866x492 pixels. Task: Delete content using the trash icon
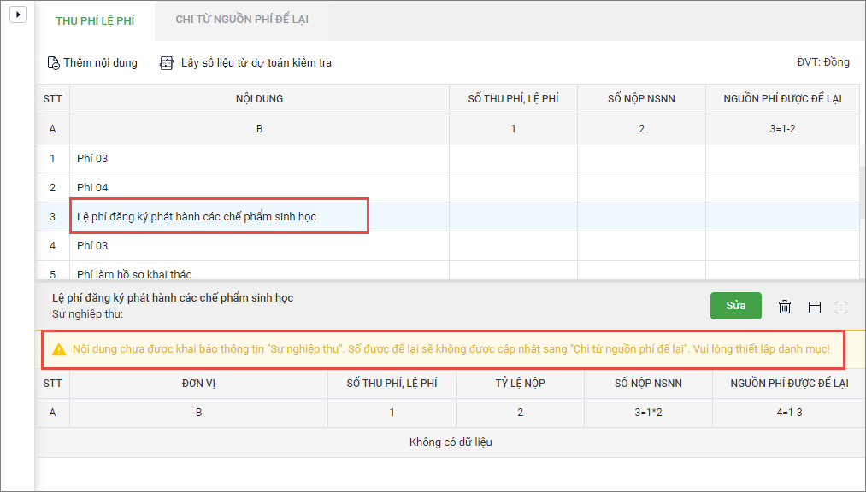coord(785,307)
